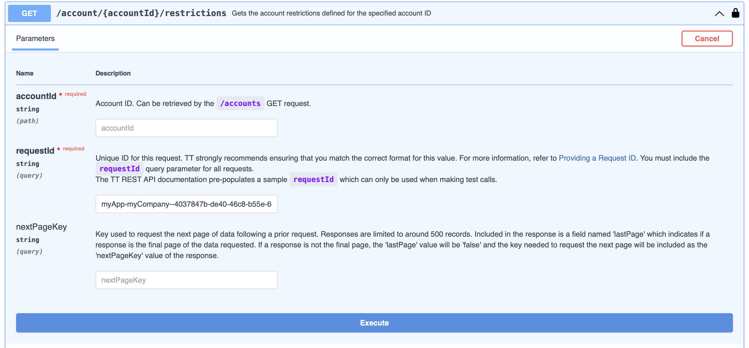This screenshot has width=749, height=348.
Task: Click the second requestId code snippet
Action: [x=313, y=180]
